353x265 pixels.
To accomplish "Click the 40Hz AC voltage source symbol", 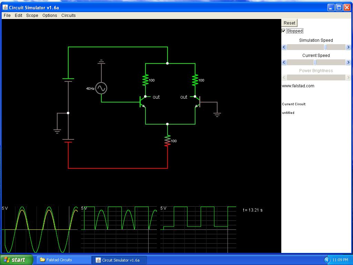I will [x=101, y=88].
